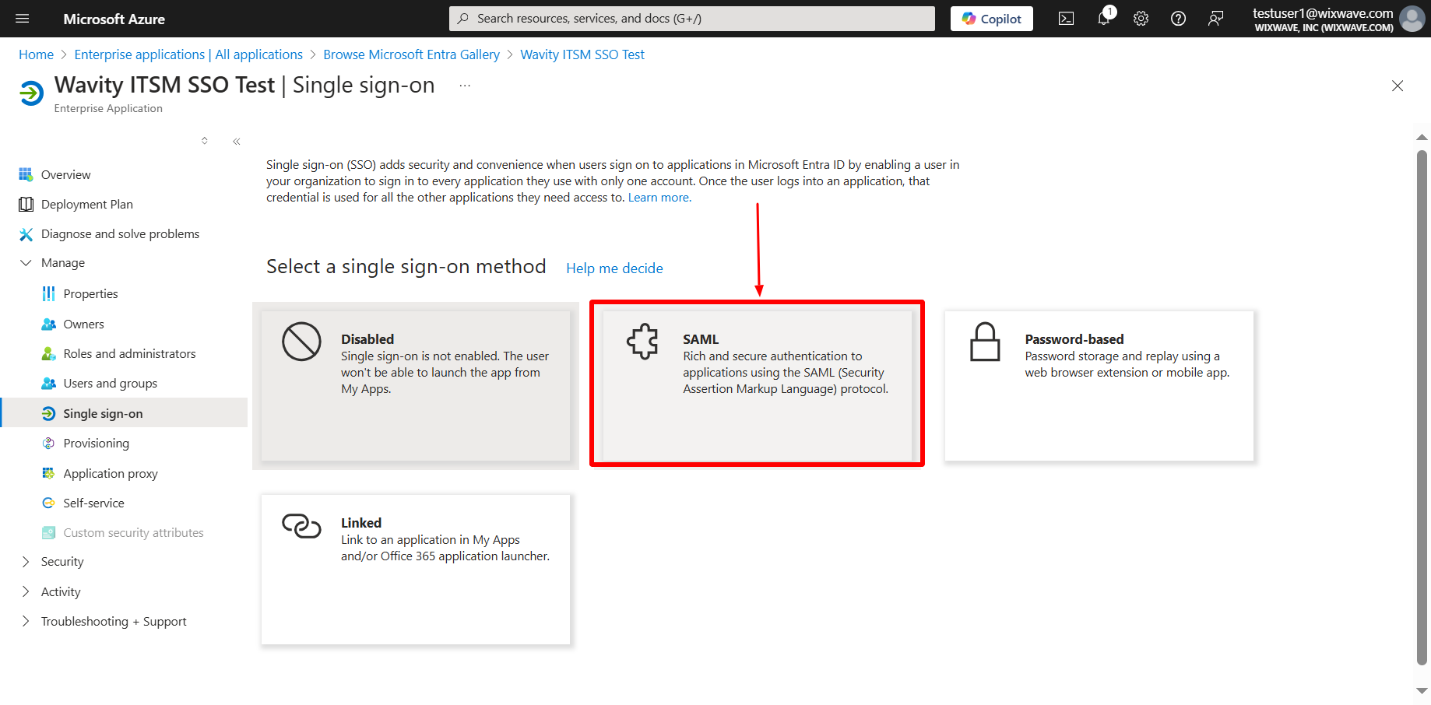Viewport: 1431px width, 705px height.
Task: Select the Password-based sign-on card
Action: tap(1099, 386)
